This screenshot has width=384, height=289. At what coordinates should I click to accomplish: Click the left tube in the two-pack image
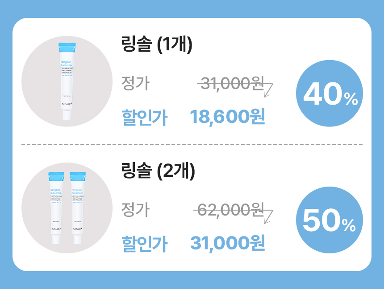[56, 207]
